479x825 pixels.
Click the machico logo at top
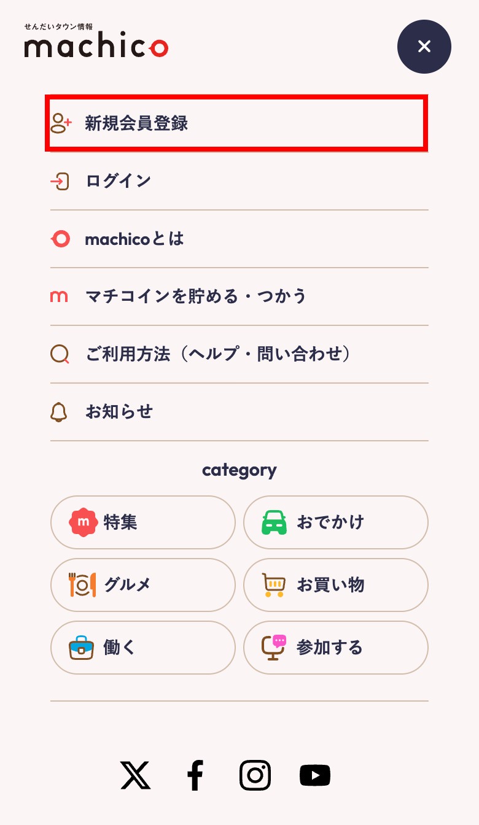96,44
